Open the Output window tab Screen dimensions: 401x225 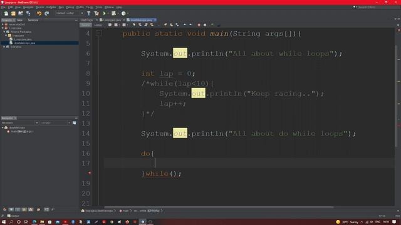click(13, 216)
